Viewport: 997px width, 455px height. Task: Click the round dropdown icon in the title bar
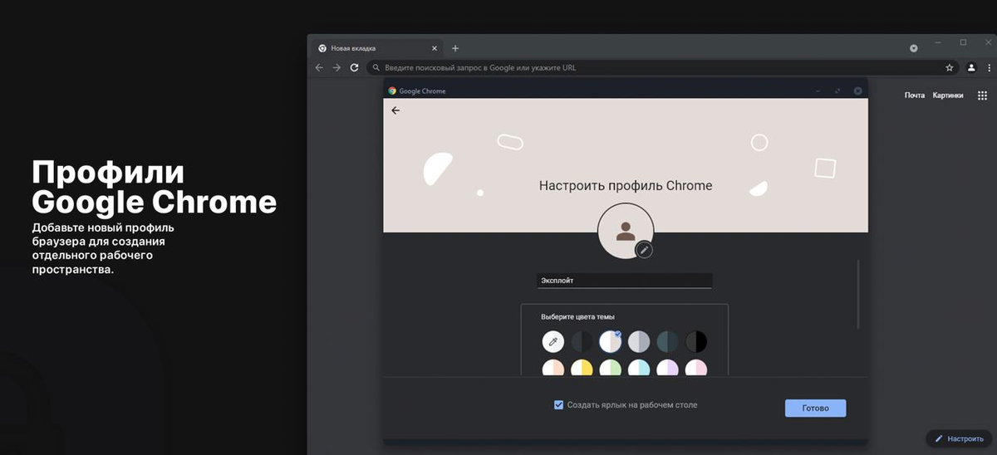(x=914, y=48)
